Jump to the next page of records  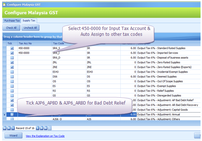42,128
